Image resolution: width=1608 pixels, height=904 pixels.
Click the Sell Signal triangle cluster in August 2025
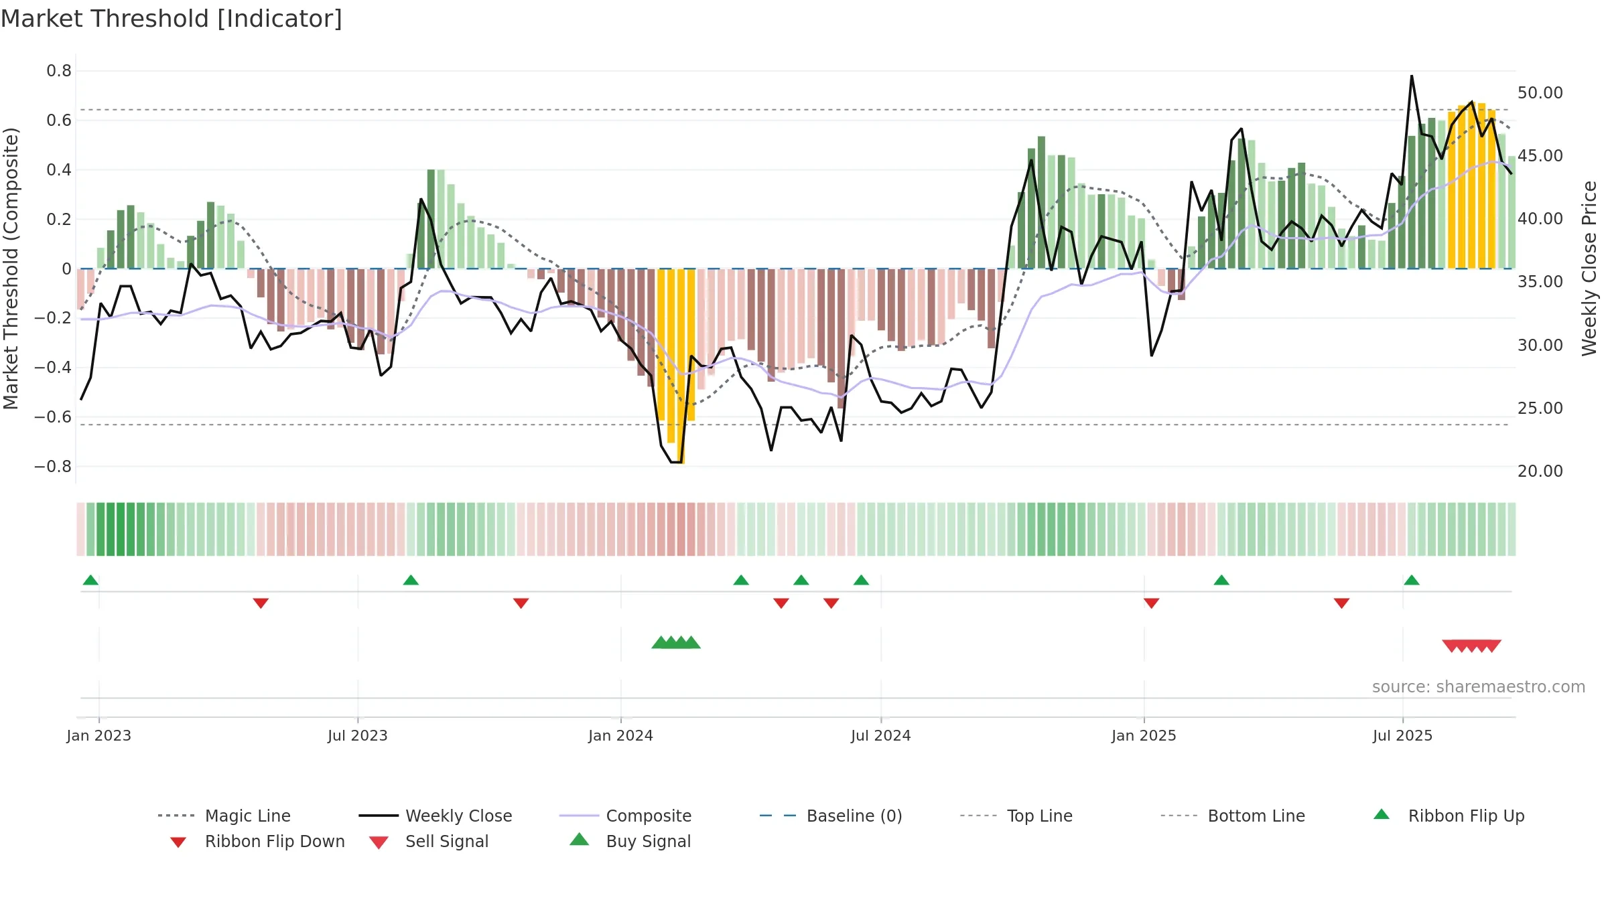(x=1472, y=646)
